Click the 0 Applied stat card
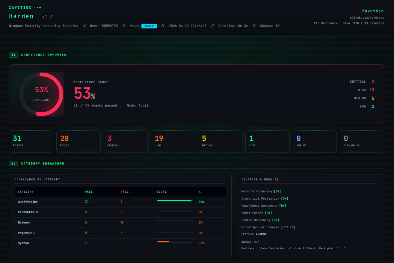394x263 pixels. (315, 142)
